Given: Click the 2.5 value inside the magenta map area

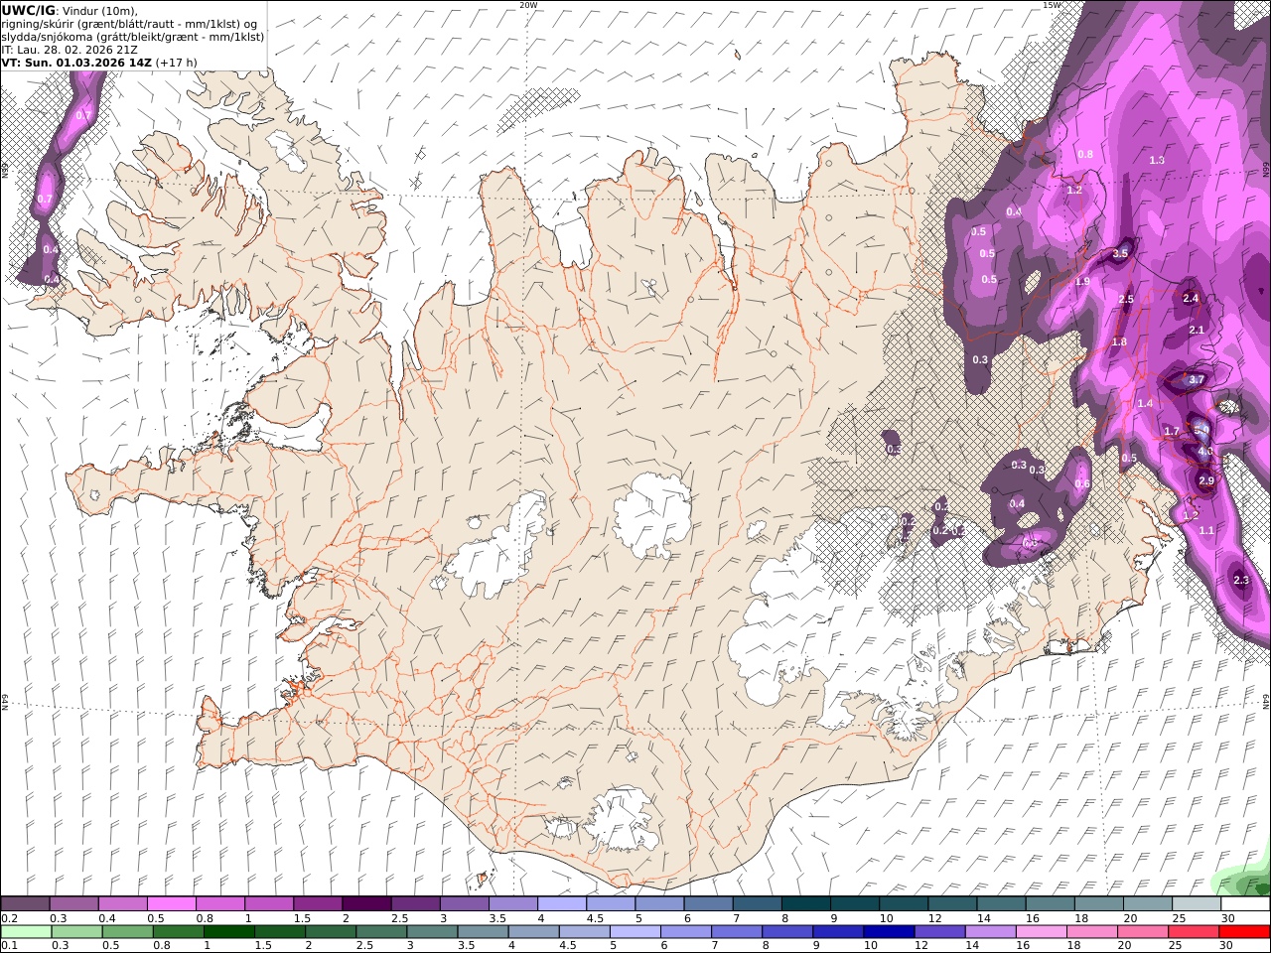Looking at the screenshot, I should pyautogui.click(x=1126, y=299).
